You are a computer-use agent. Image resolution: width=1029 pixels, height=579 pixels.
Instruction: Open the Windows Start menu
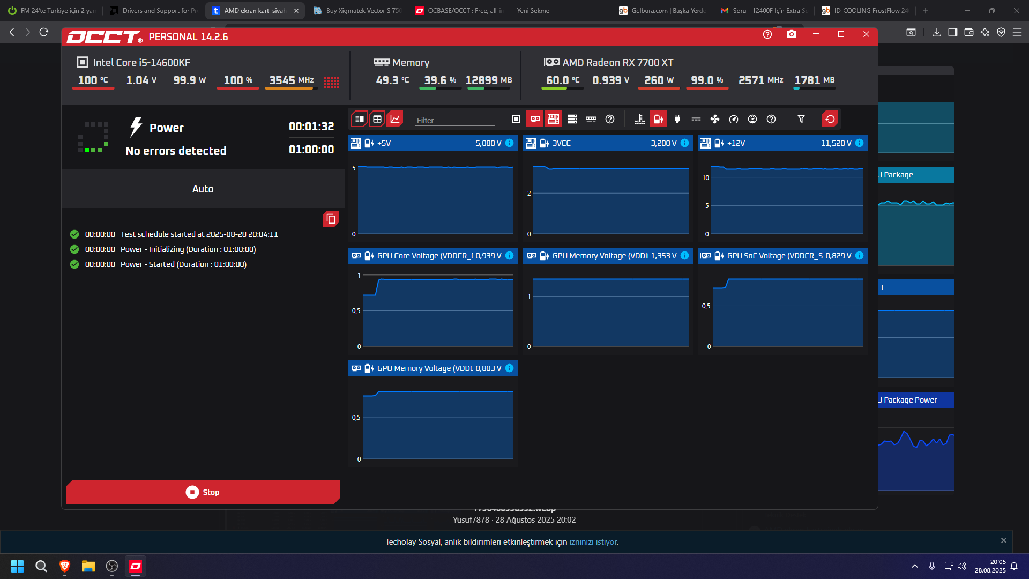coord(18,566)
